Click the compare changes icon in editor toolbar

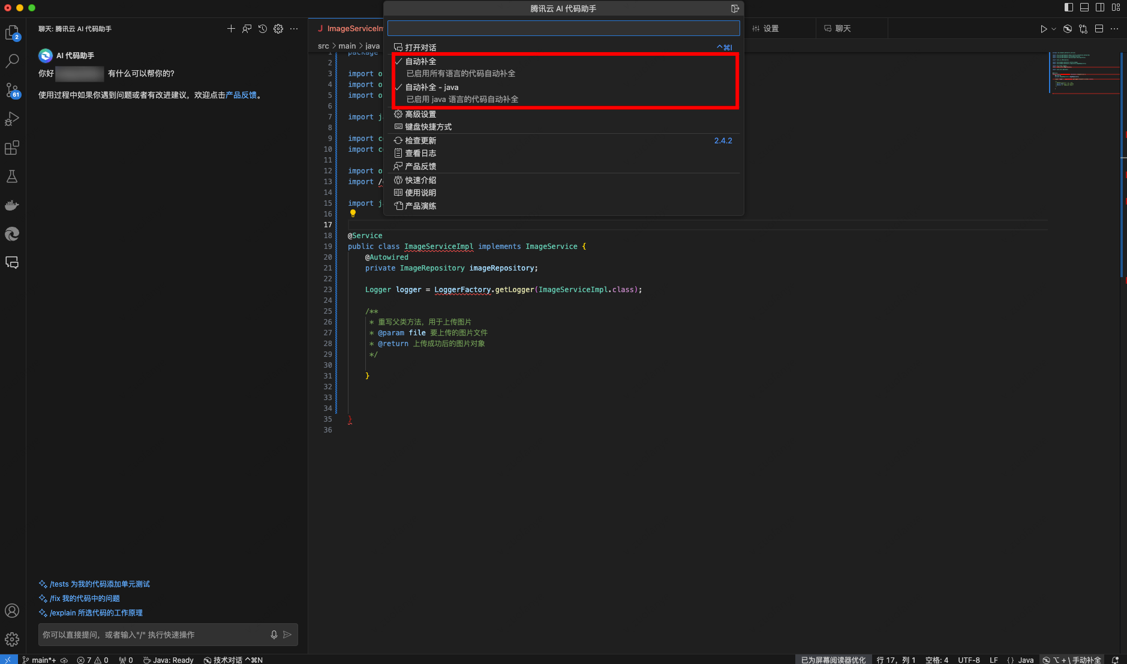tap(1083, 29)
